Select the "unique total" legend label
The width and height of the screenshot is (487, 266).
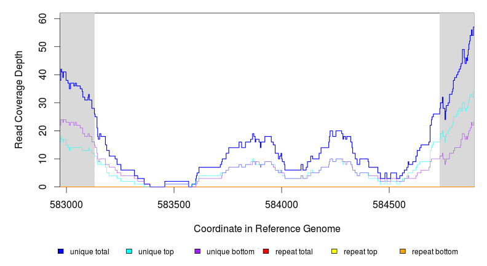point(90,252)
